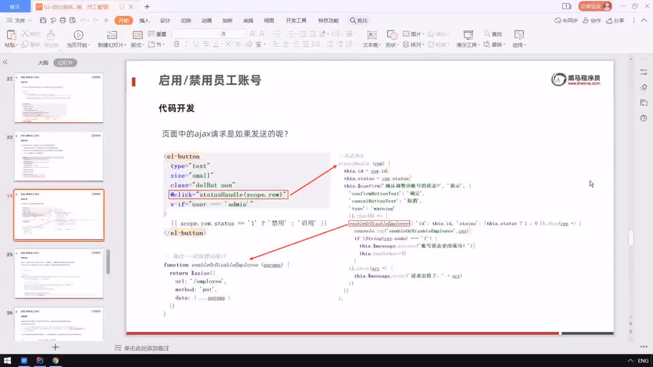Screen dimensions: 653x367
Task: Click the Replace (替换) button
Action: pos(494,44)
